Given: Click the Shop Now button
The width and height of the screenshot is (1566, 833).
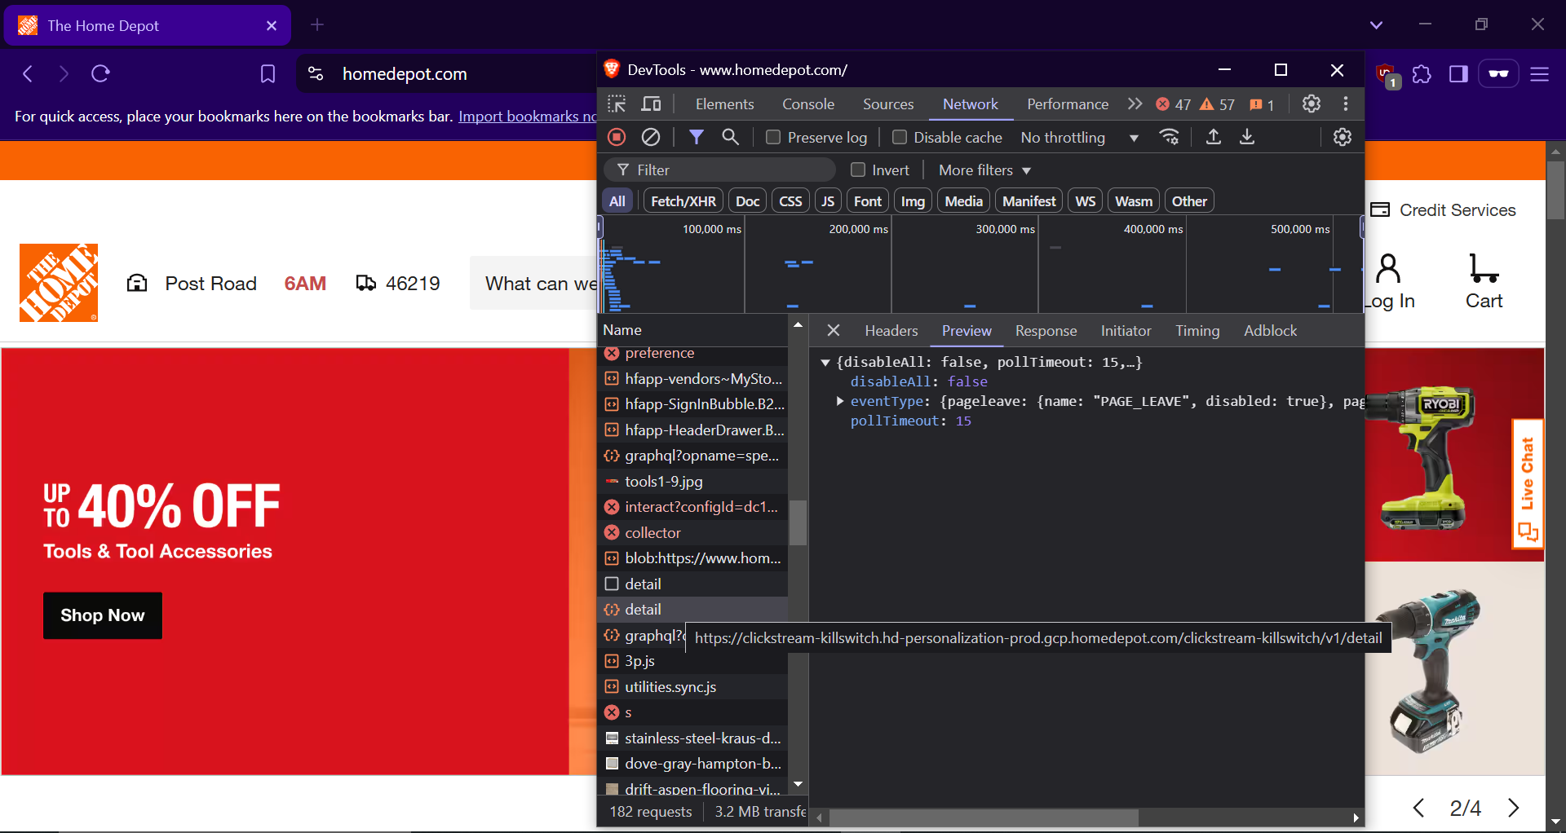Looking at the screenshot, I should coord(103,615).
